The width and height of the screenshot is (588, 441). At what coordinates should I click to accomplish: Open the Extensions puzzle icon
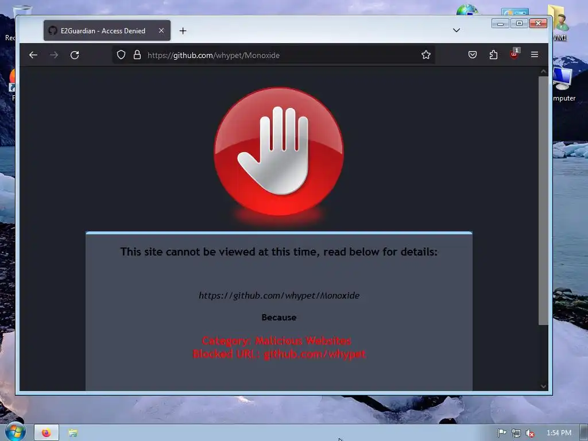(x=493, y=55)
